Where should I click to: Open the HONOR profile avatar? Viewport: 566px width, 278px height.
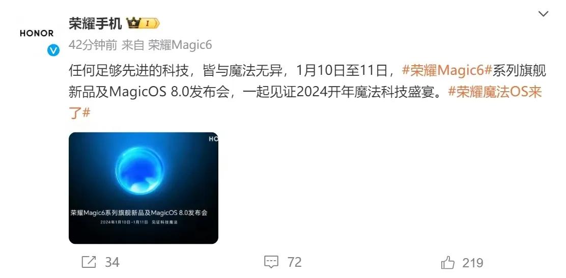click(x=37, y=33)
